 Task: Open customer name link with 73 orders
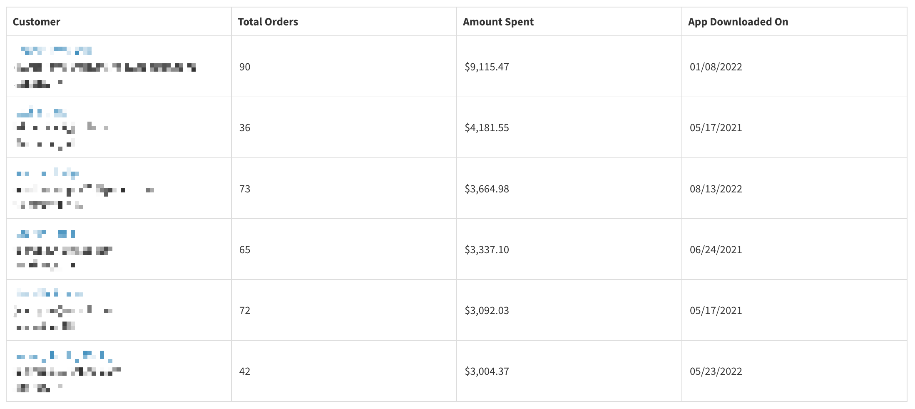(48, 173)
